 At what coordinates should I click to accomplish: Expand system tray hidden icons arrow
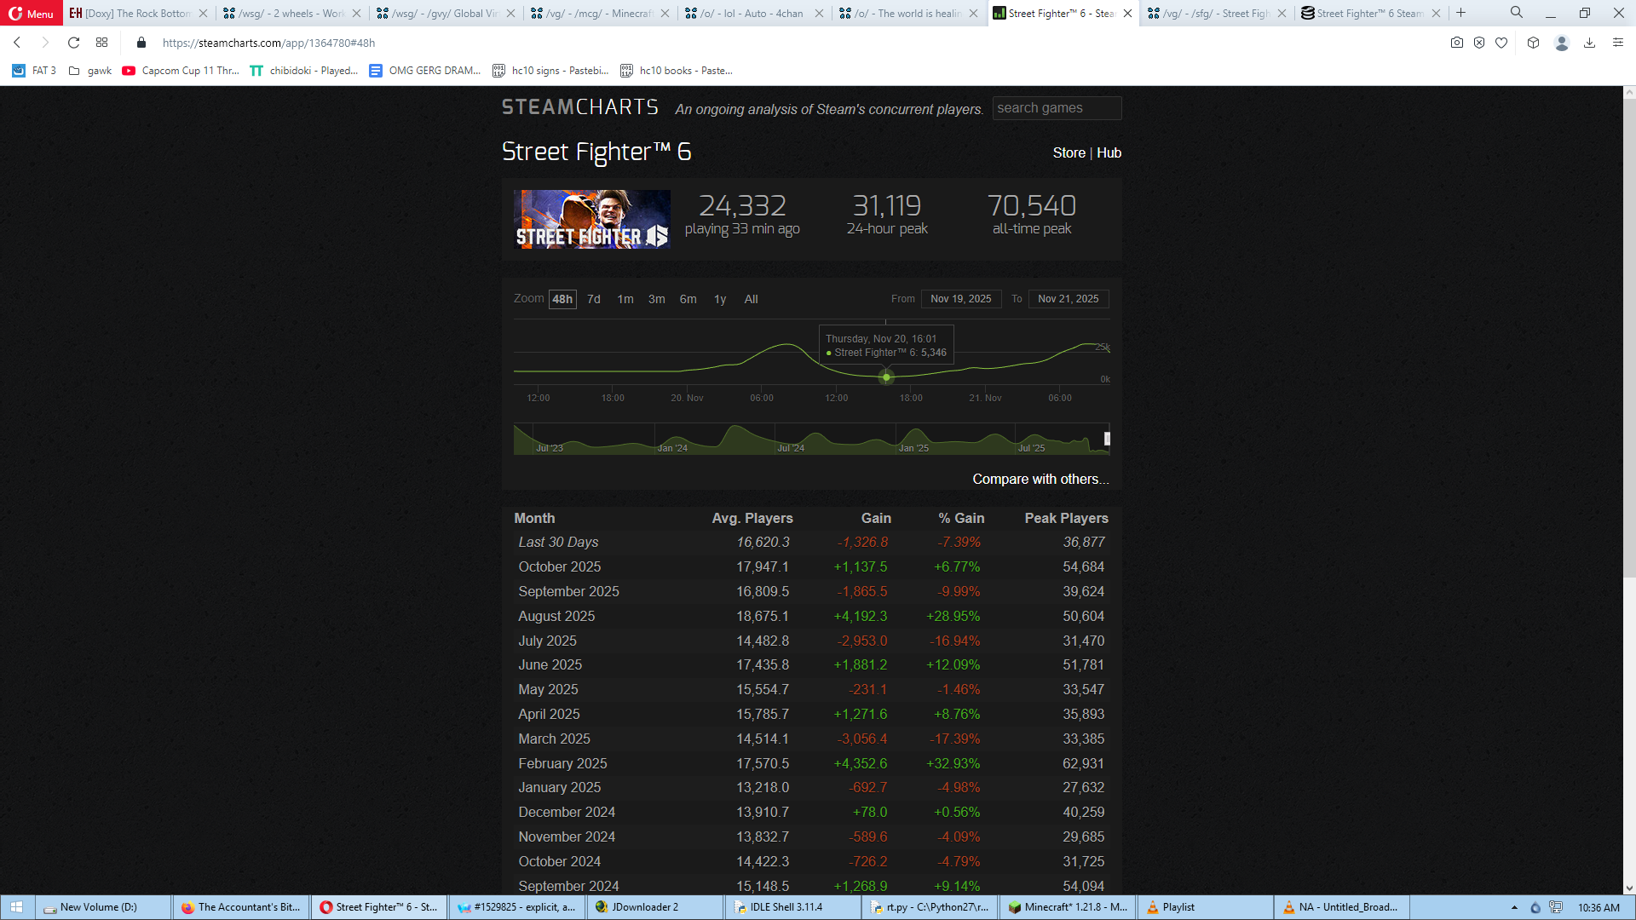coord(1514,907)
